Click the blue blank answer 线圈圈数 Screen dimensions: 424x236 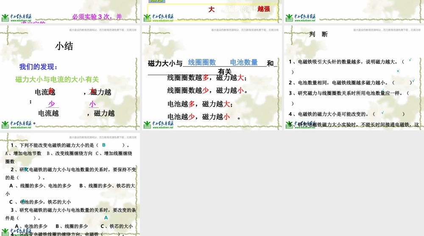pos(202,62)
